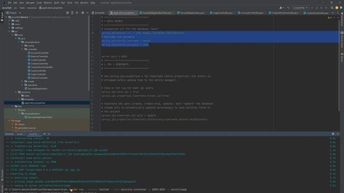This screenshot has height=193, width=344.
Task: Open the user account icon dropdown
Action: point(281,8)
